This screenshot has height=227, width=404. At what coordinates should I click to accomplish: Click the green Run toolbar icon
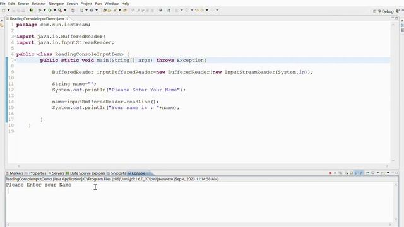pyautogui.click(x=50, y=10)
